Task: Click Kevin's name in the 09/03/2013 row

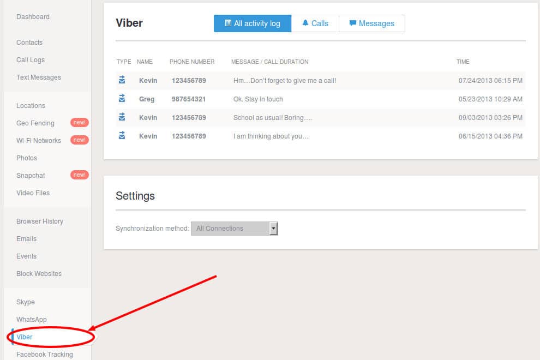Action: [x=148, y=118]
